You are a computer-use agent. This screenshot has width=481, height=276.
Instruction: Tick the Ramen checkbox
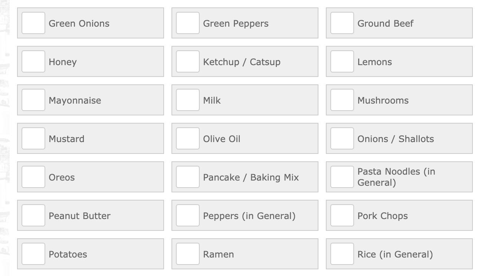click(188, 254)
